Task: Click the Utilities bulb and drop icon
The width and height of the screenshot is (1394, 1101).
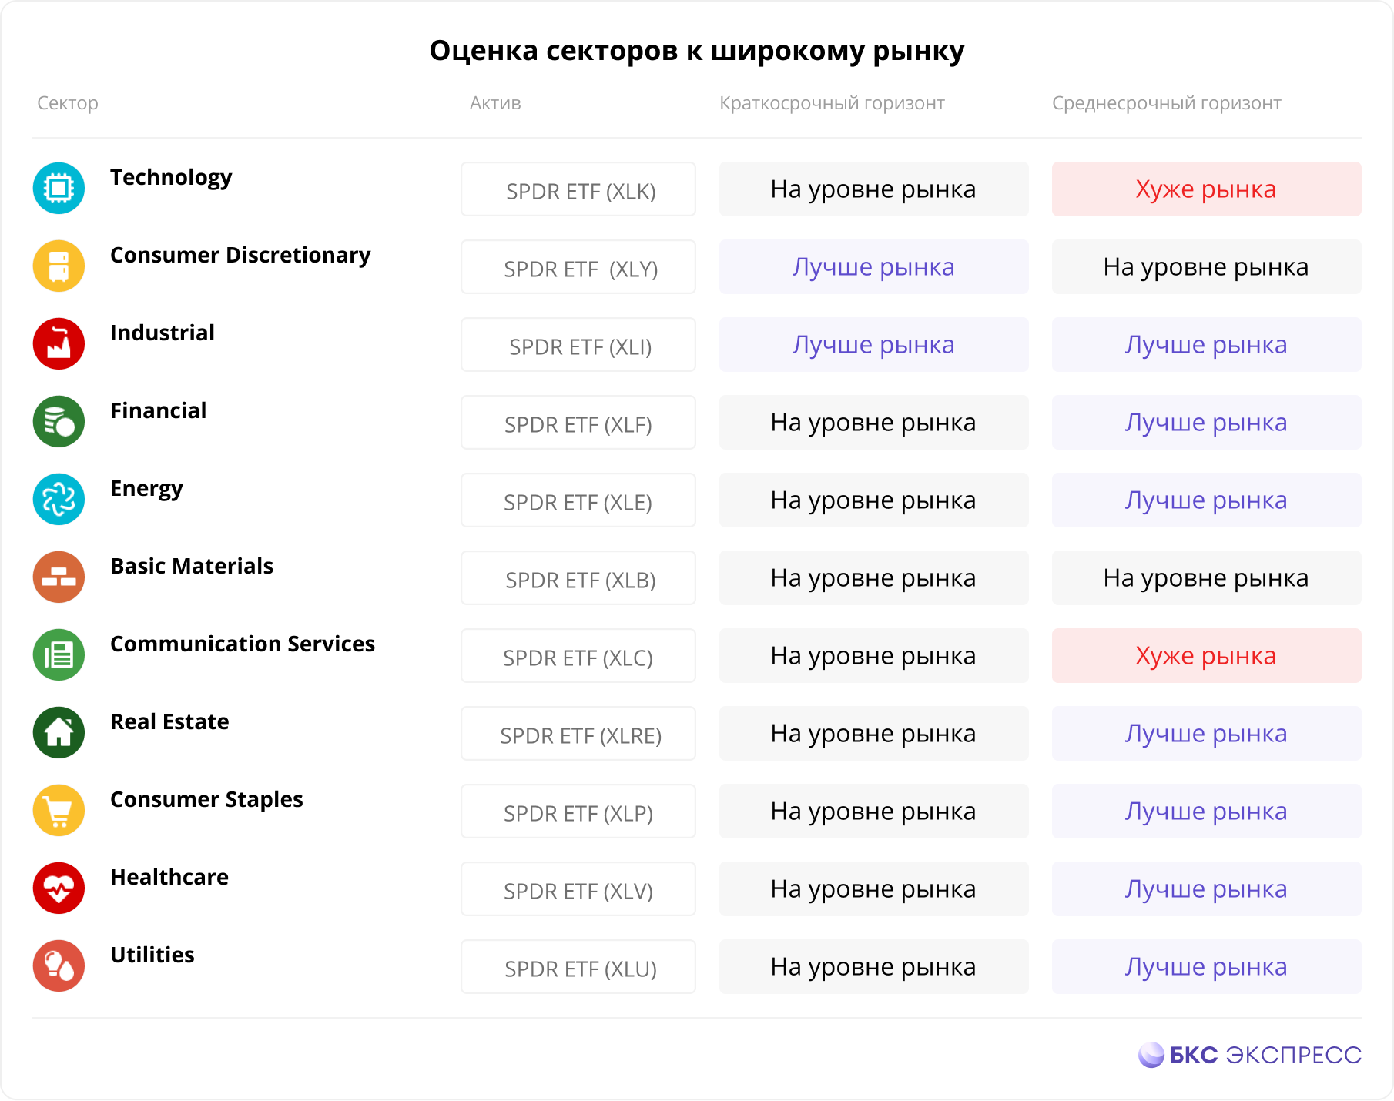Action: [x=59, y=965]
